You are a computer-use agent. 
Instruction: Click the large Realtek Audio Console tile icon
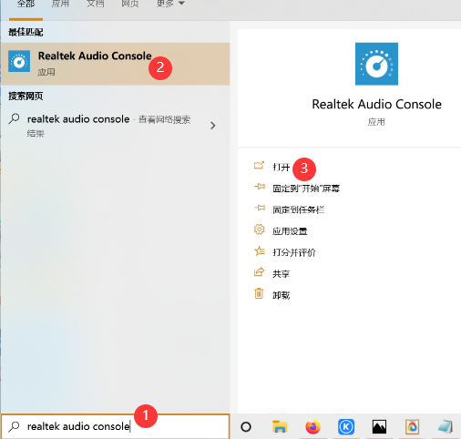tap(376, 64)
